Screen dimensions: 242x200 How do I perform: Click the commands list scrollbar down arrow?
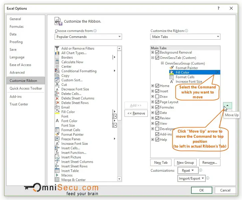(x=119, y=179)
